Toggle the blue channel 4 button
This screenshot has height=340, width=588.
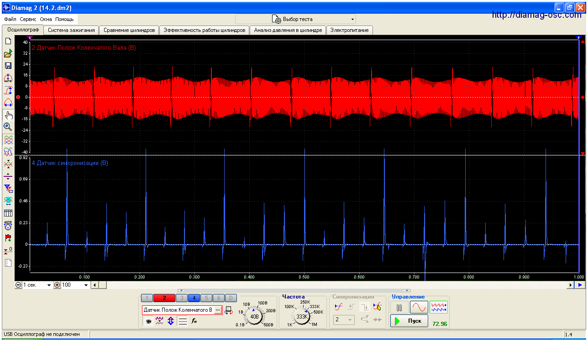tap(194, 298)
